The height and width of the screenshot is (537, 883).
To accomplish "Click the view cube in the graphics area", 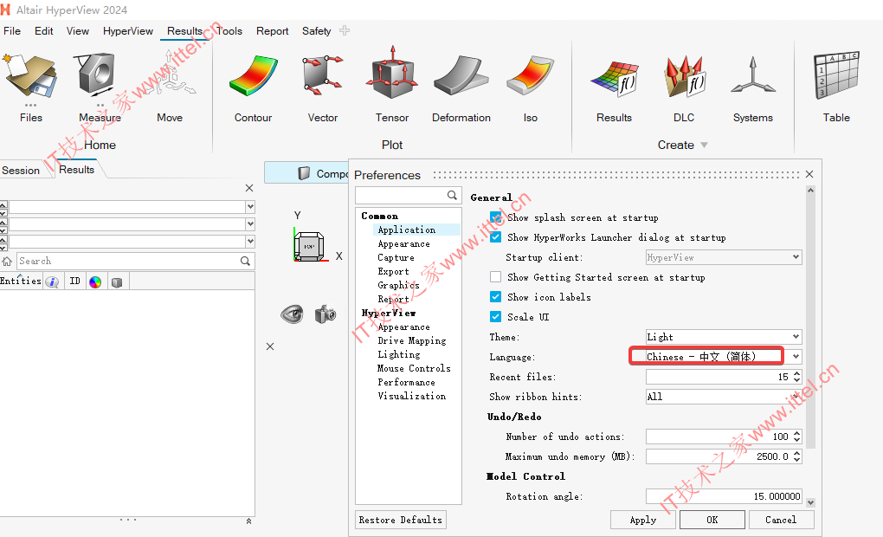I will [308, 246].
